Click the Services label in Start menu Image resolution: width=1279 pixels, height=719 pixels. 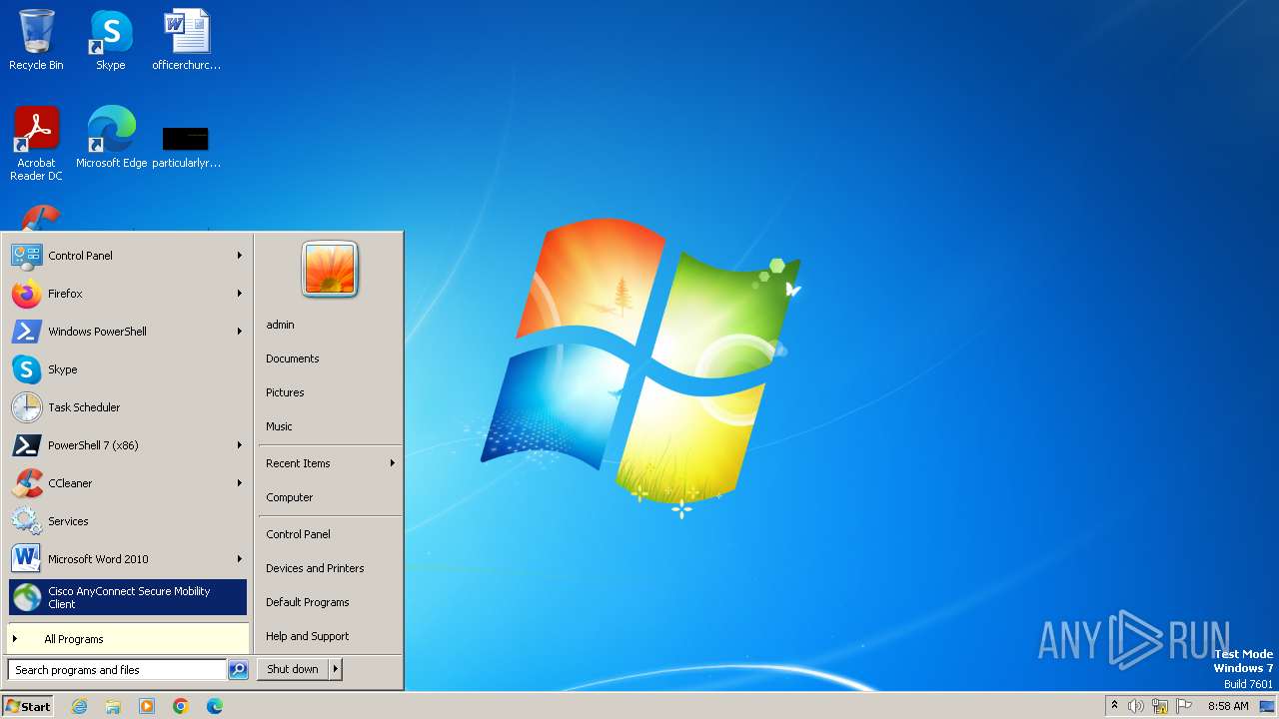(68, 521)
